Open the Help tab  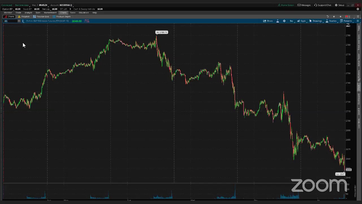point(94,12)
